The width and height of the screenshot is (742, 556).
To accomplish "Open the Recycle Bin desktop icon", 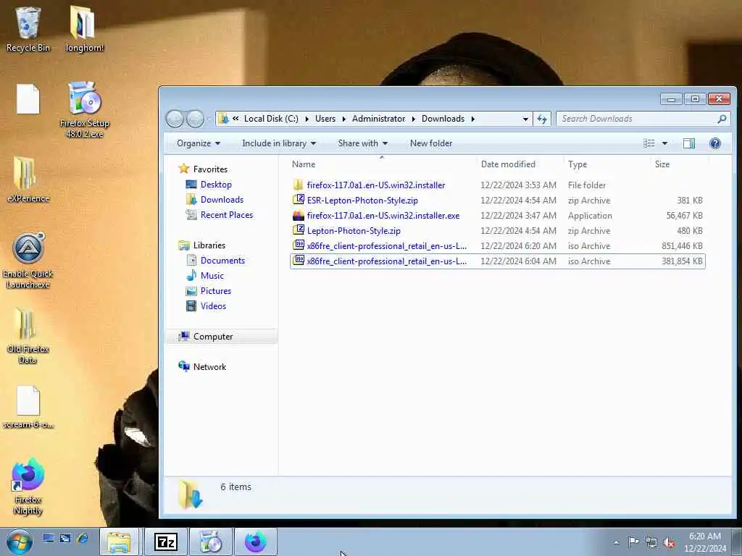I will click(x=28, y=29).
